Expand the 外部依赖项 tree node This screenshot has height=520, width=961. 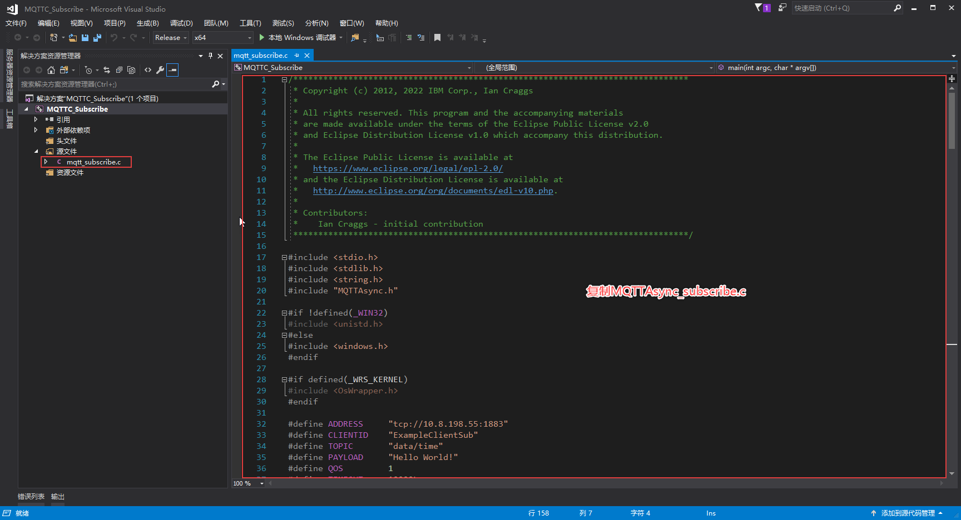(36, 130)
